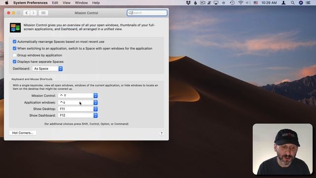This screenshot has width=316, height=178.
Task: Uncheck switch to a Space with open windows
Action: pos(14,48)
